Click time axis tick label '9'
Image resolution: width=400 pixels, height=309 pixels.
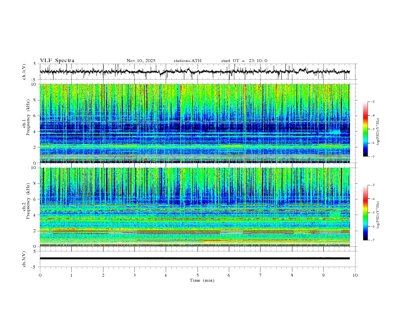[x=323, y=275]
